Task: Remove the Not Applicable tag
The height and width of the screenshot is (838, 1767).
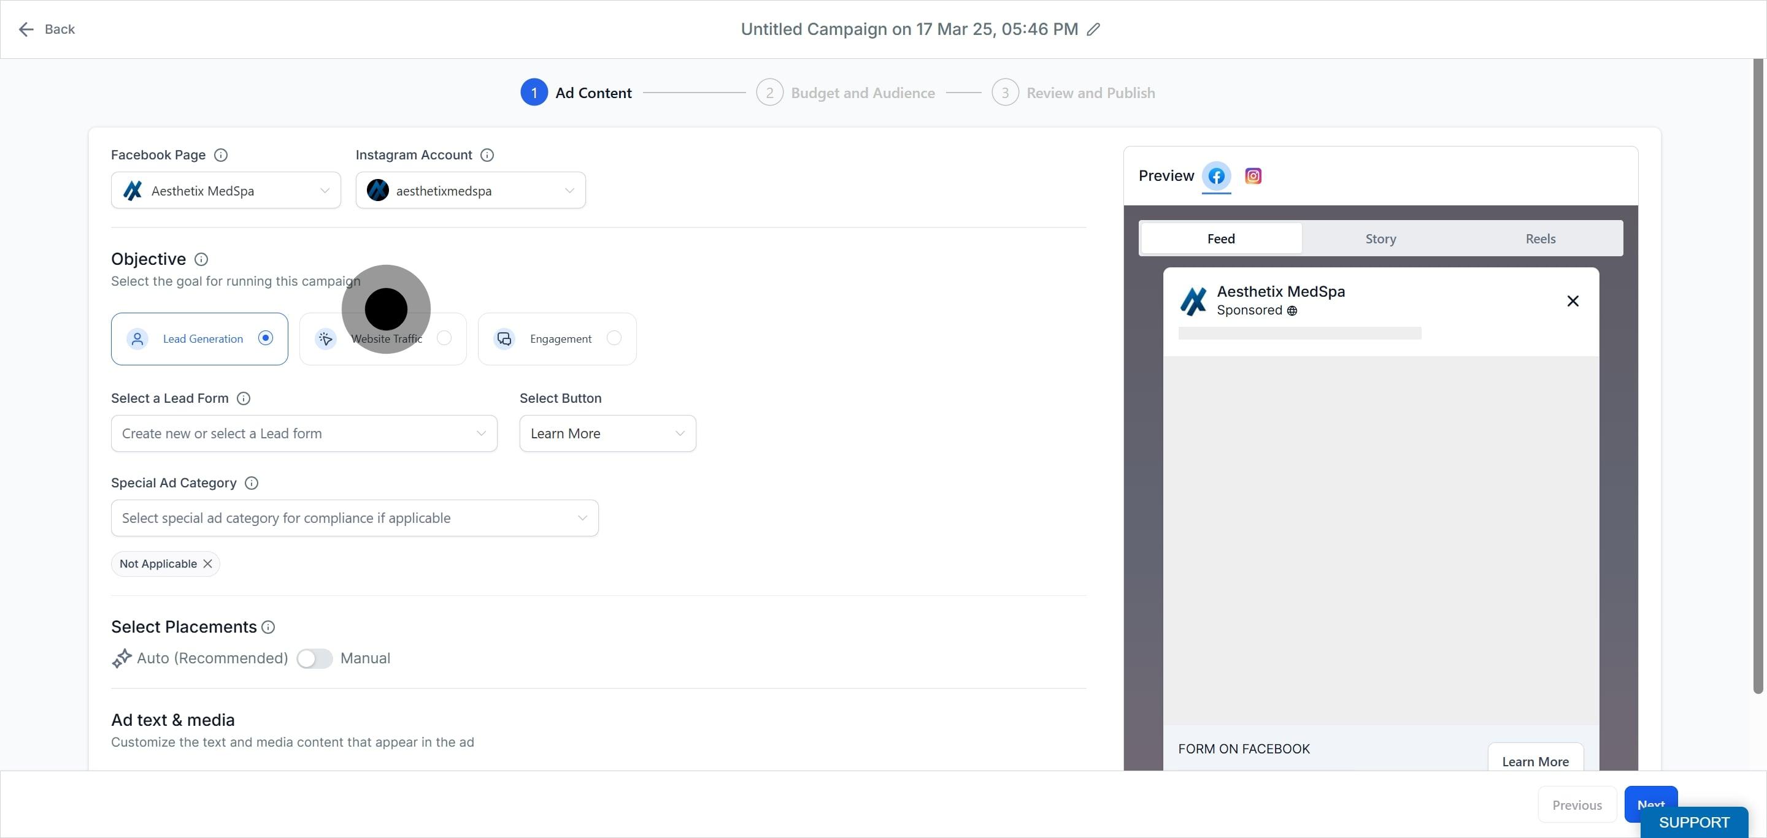Action: tap(207, 563)
